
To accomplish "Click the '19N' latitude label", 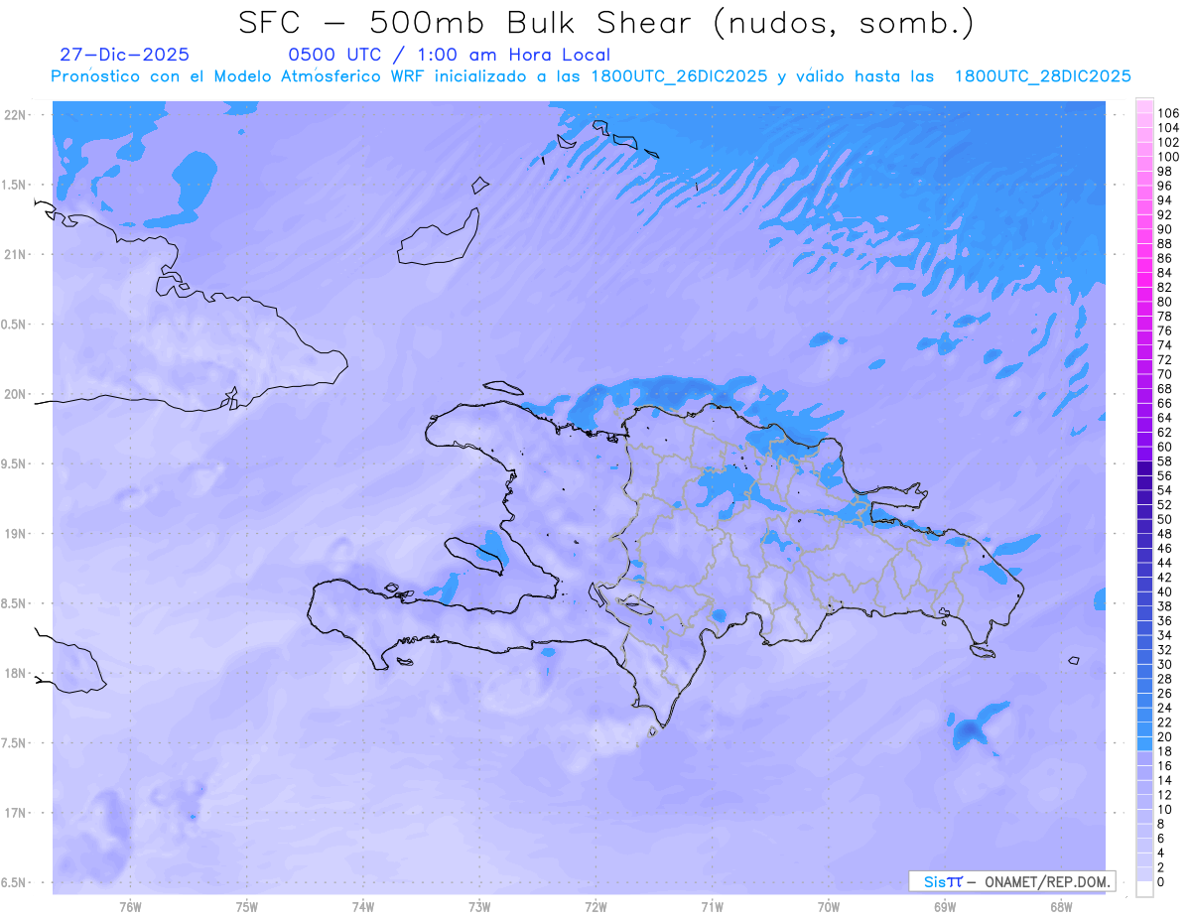I will [x=15, y=533].
